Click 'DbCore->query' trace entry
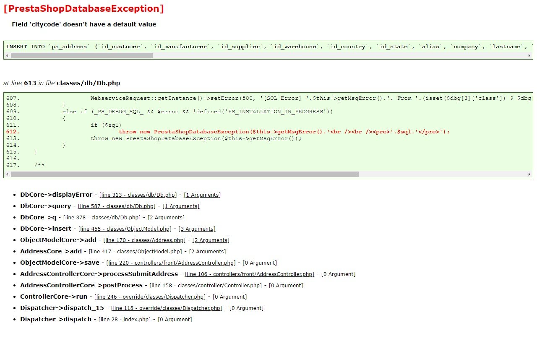 [46, 206]
